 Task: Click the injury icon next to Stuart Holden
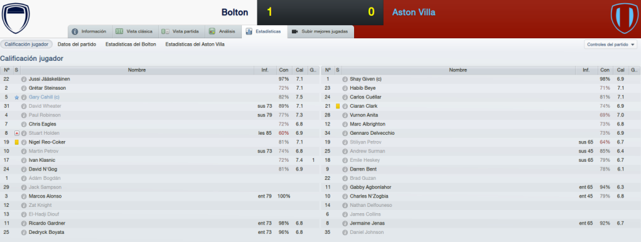(17, 133)
